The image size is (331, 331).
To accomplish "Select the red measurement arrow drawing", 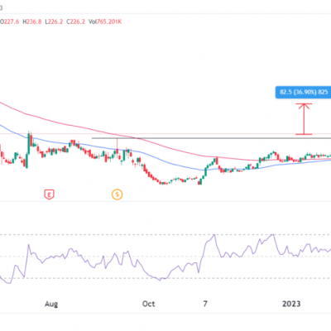I will (304, 119).
